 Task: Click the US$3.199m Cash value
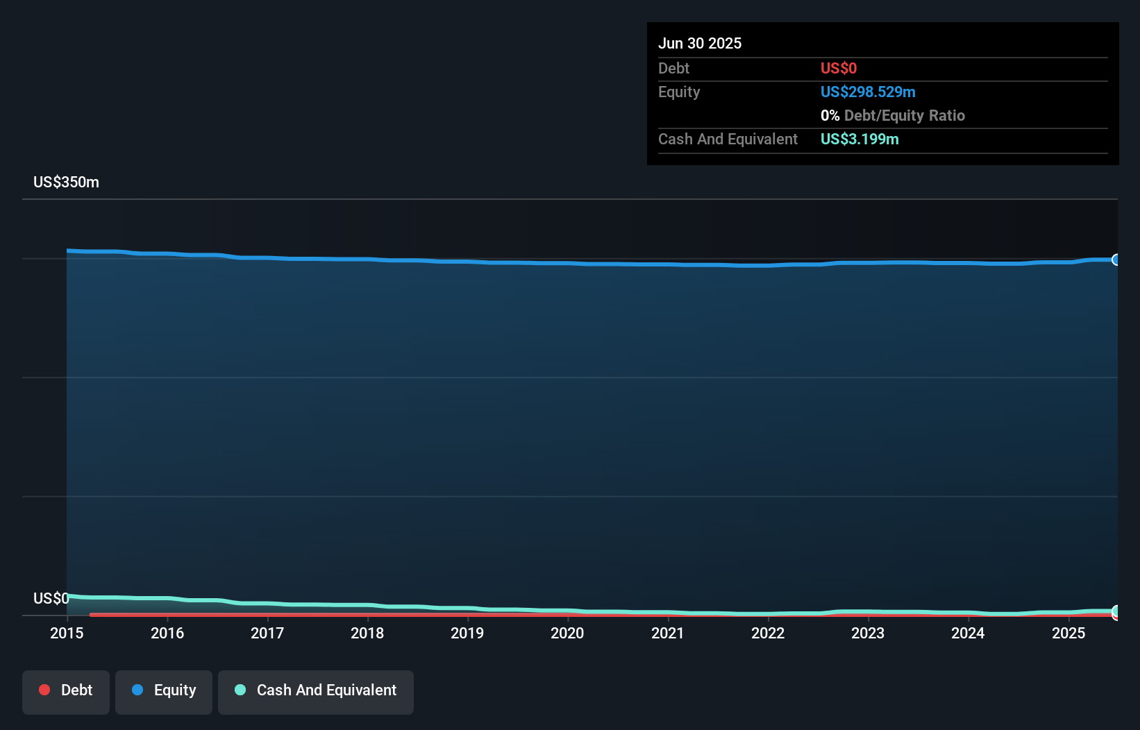click(860, 139)
